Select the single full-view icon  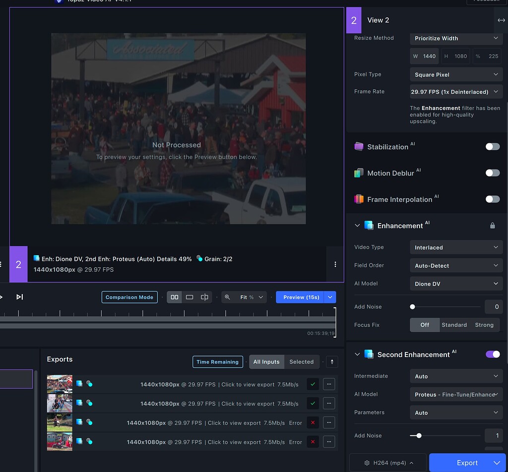[189, 296]
